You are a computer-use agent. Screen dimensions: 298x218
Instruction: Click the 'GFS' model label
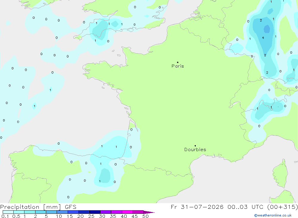(x=71, y=207)
